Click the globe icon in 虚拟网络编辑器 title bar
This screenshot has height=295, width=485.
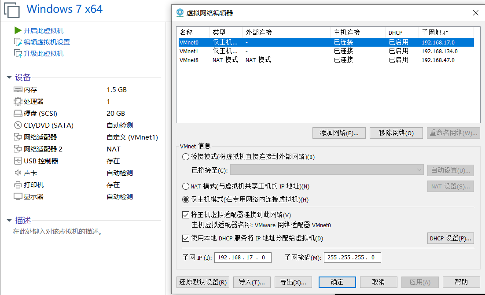coord(180,13)
